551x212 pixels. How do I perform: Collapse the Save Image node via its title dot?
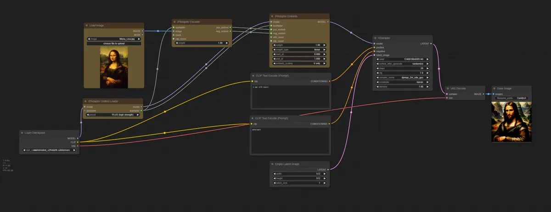(x=495, y=88)
